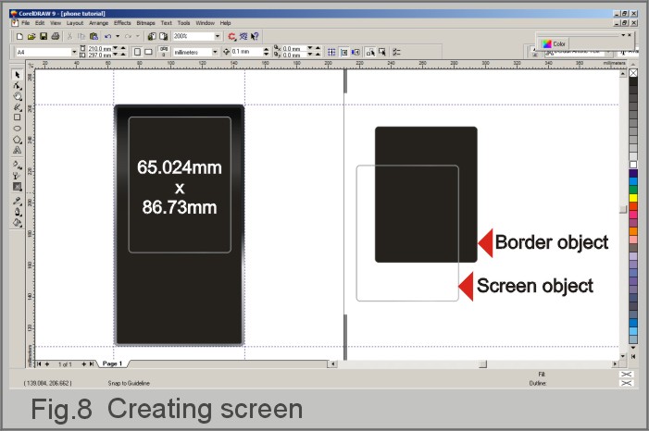The image size is (649, 431).
Task: Click the no-color X swatch
Action: point(633,73)
